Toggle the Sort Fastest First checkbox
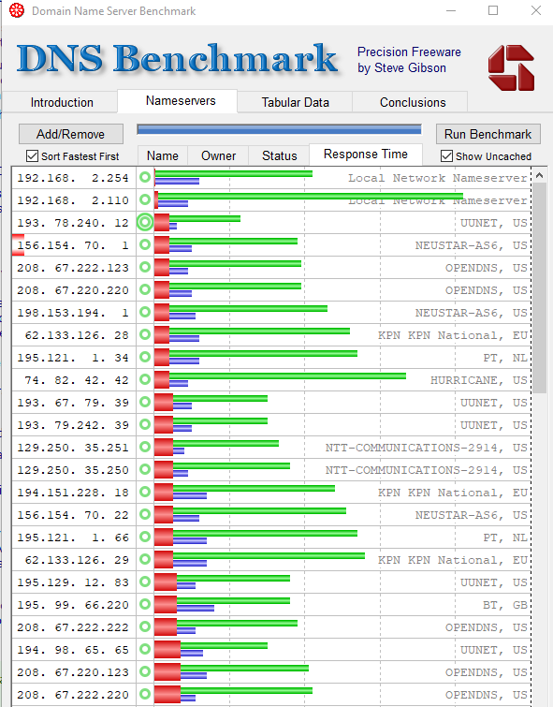The width and height of the screenshot is (553, 707). pos(32,156)
